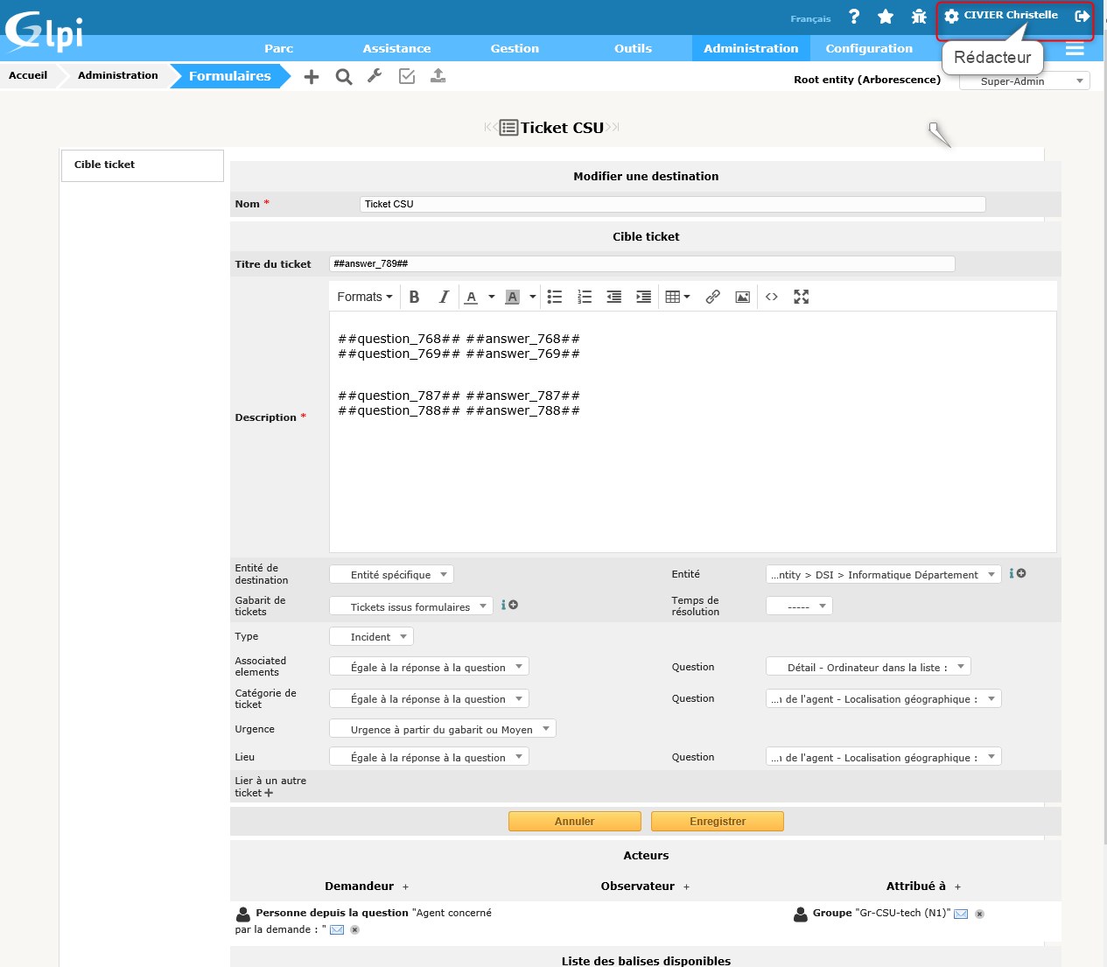The height and width of the screenshot is (967, 1107).
Task: Open the Formats dropdown in the editor
Action: (x=363, y=297)
